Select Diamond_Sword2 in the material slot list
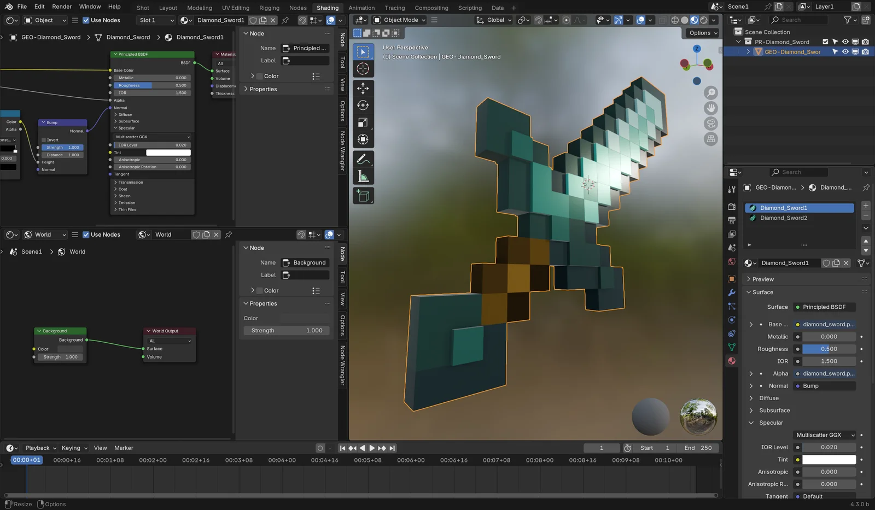 pyautogui.click(x=784, y=218)
